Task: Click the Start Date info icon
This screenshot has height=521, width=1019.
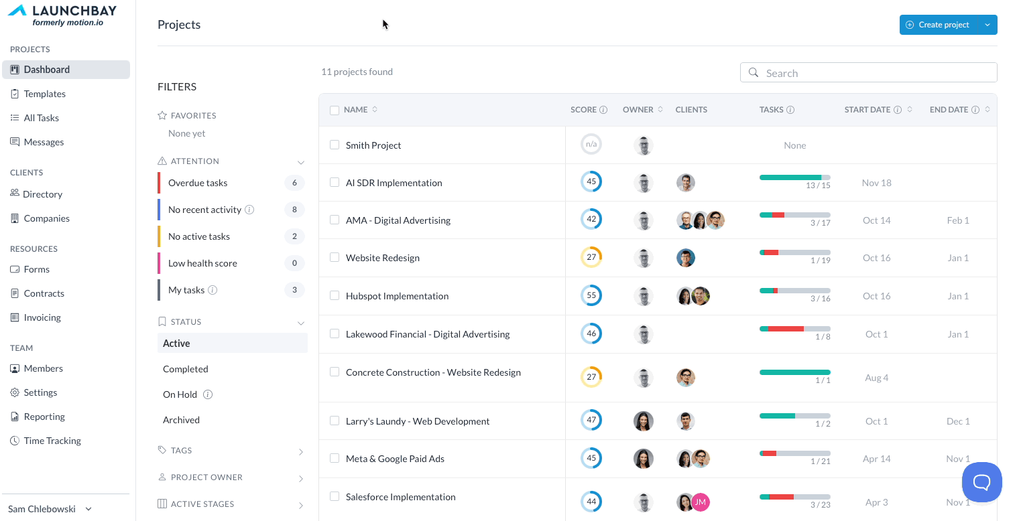Action: 898,110
